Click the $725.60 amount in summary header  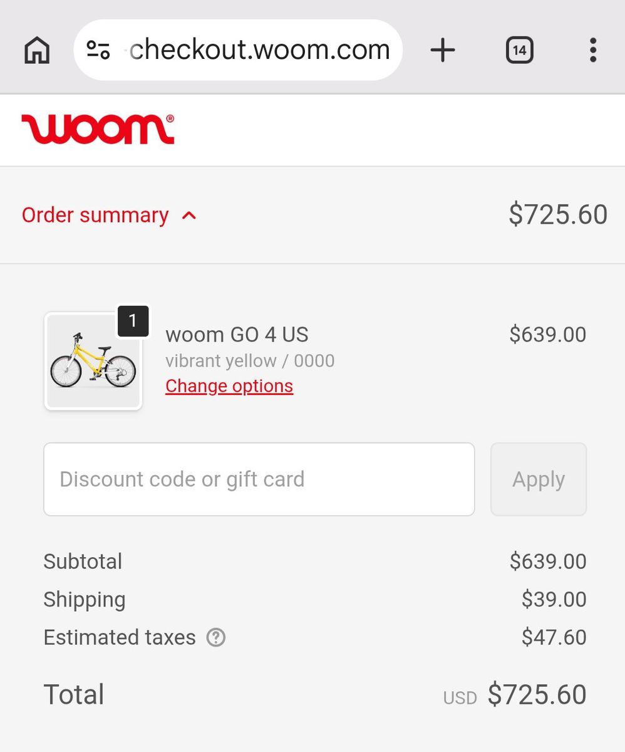click(x=557, y=215)
